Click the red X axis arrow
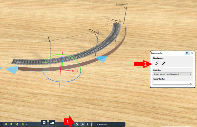Viewport: 197px width, 127px height. click(x=74, y=71)
